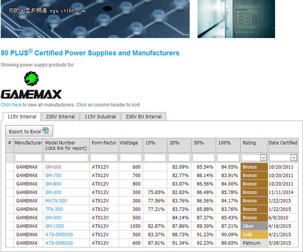This screenshot has width=303, height=252.
Task: Click the Gold rating cell for ATX-GM500G
Action: coord(254,235)
